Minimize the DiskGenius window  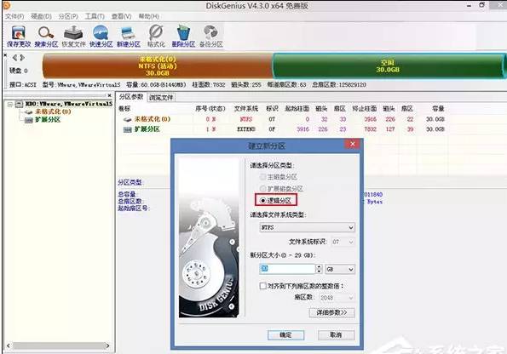point(469,5)
